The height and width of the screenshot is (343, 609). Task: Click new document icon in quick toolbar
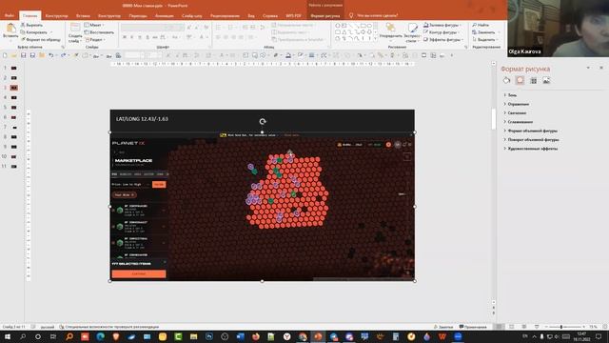tap(5, 55)
